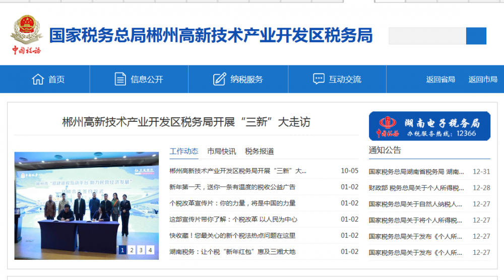This screenshot has width=504, height=280.
Task: Open notice 国家税务总局湖南省税务局 湖南... dated 12-31
Action: click(416, 172)
